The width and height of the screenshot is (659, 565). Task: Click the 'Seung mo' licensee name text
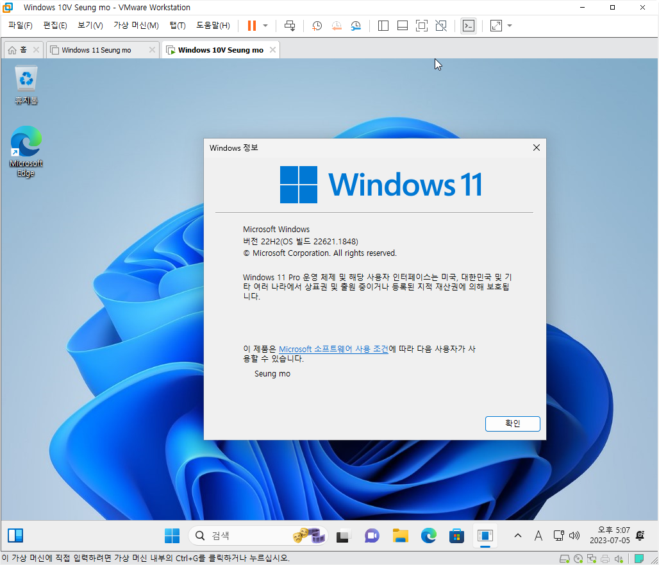coord(272,374)
